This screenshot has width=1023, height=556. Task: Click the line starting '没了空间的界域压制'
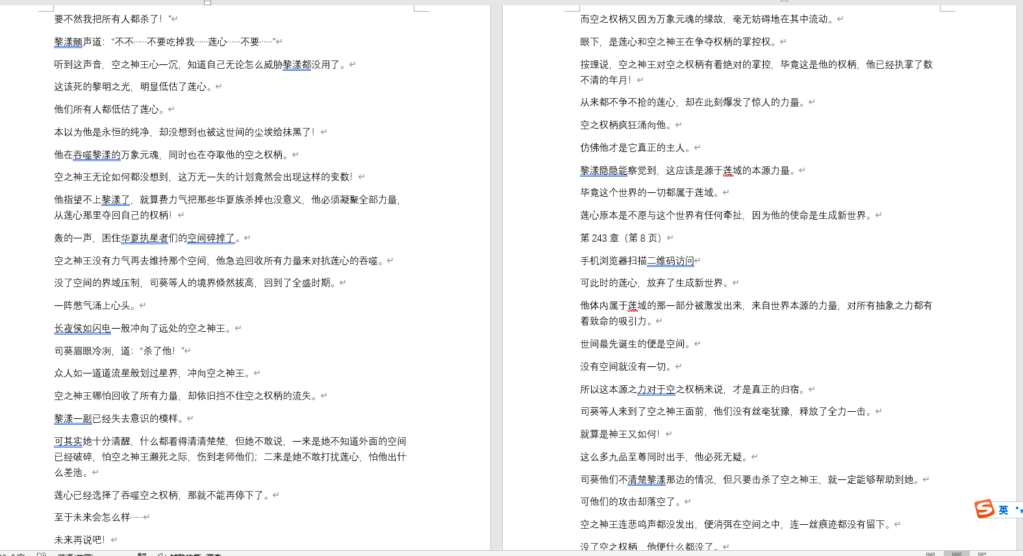pyautogui.click(x=196, y=283)
